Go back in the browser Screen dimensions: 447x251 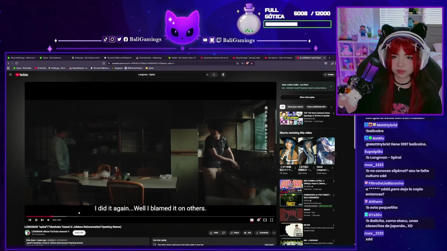tap(8, 63)
